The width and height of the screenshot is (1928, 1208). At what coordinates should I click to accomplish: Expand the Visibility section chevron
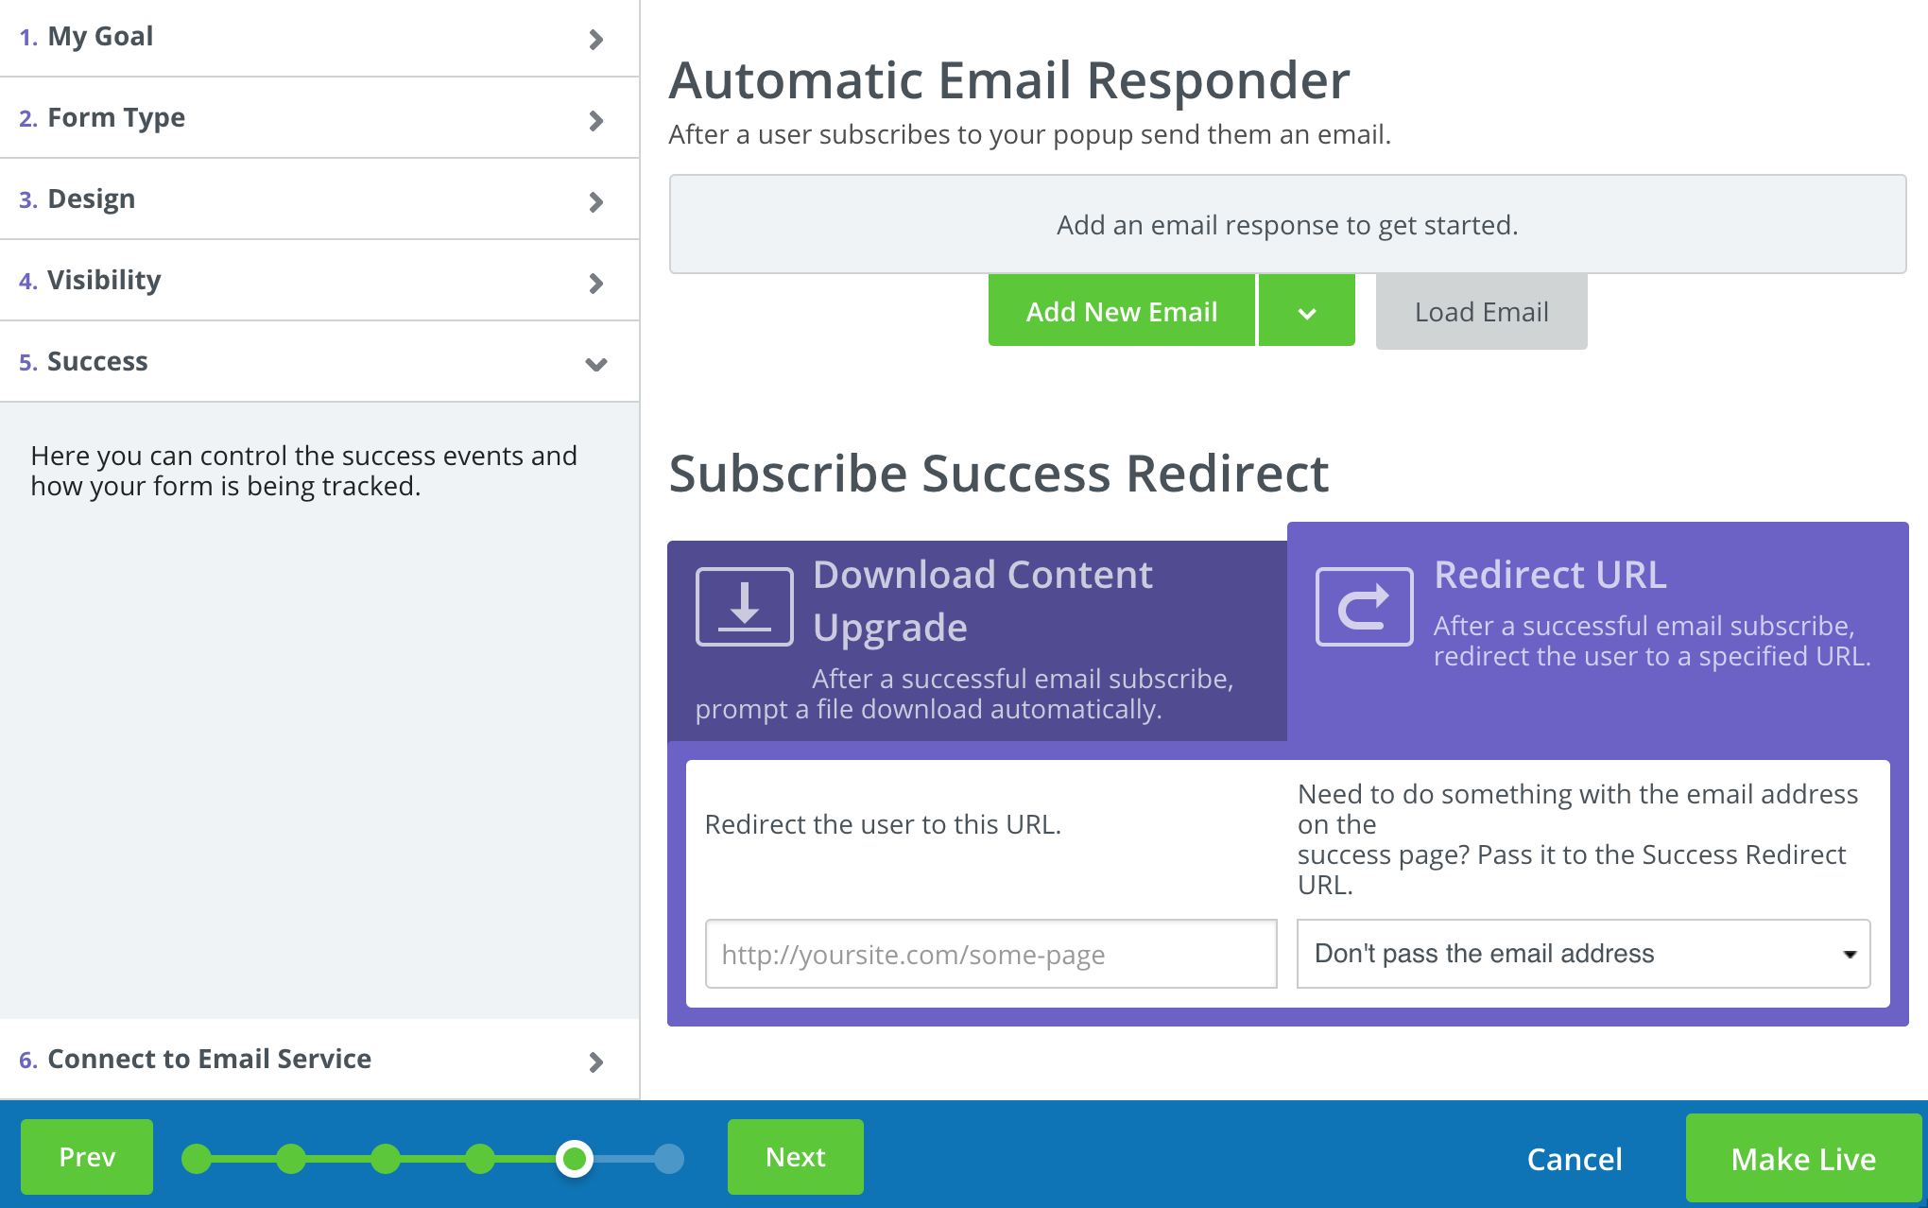click(595, 283)
